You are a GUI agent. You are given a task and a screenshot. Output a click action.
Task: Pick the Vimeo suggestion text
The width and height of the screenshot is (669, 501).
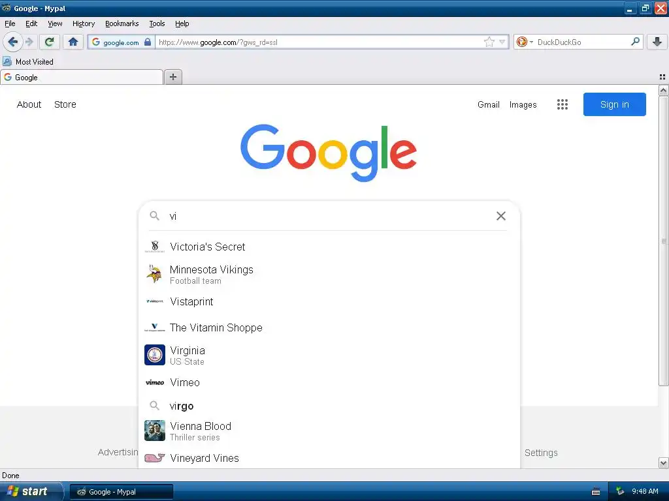[x=185, y=382]
